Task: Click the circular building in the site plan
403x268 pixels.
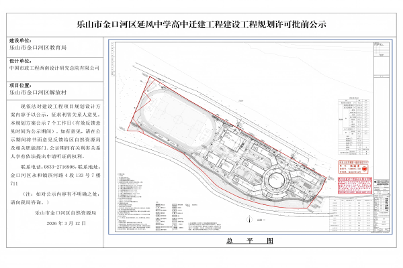Action: coord(277,180)
